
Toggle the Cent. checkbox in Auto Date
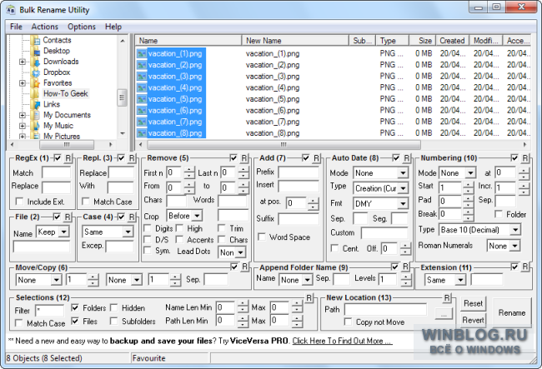[334, 248]
